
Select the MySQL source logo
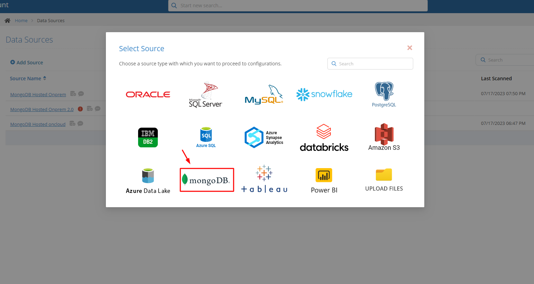pos(264,95)
